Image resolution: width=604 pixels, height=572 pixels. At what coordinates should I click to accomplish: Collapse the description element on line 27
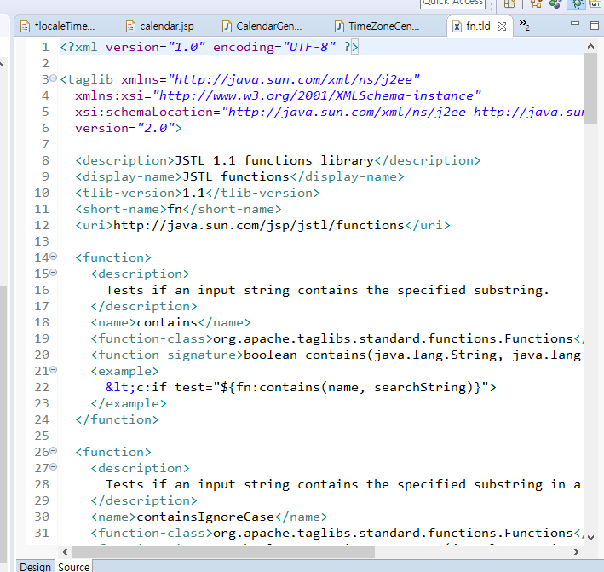(54, 467)
